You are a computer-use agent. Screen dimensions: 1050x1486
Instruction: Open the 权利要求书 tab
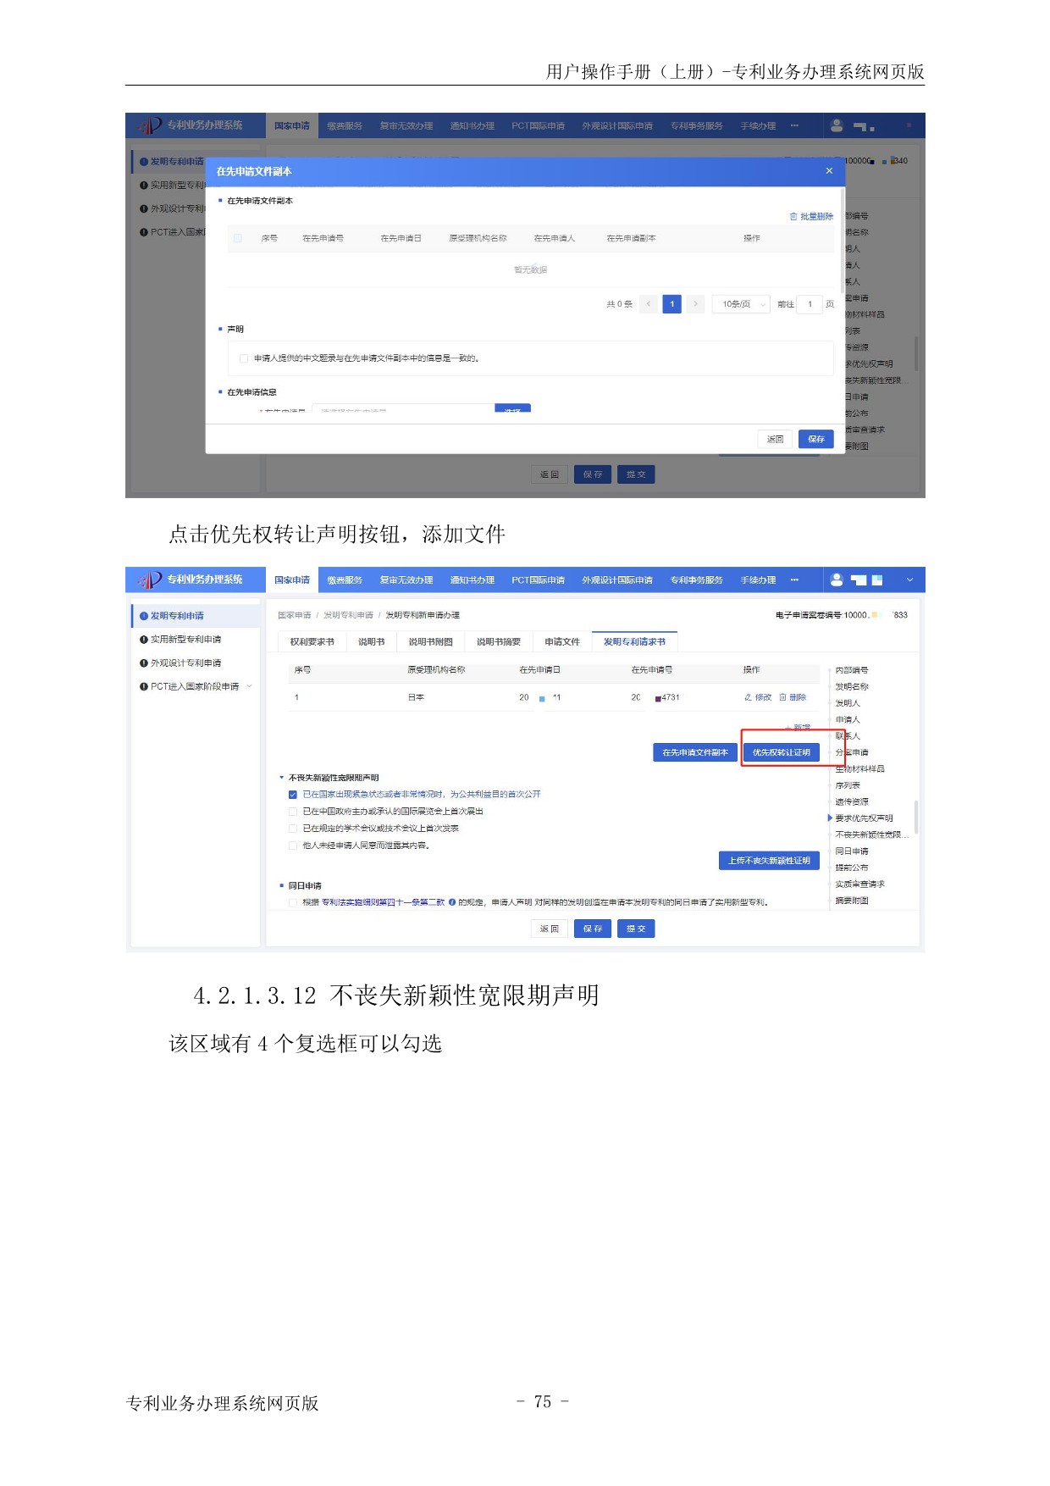[312, 642]
